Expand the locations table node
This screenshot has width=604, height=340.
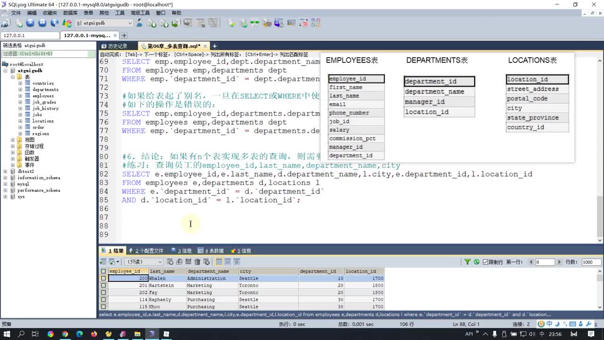pyautogui.click(x=20, y=121)
